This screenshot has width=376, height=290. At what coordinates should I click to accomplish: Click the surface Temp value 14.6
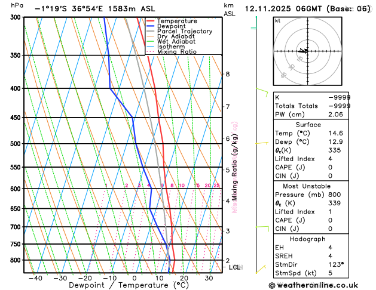click(x=335, y=133)
